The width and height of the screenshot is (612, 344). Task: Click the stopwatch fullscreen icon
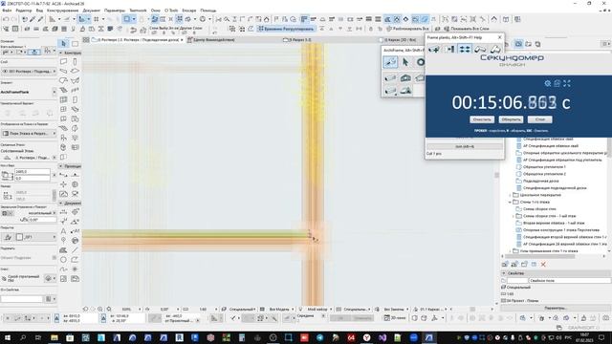[567, 83]
